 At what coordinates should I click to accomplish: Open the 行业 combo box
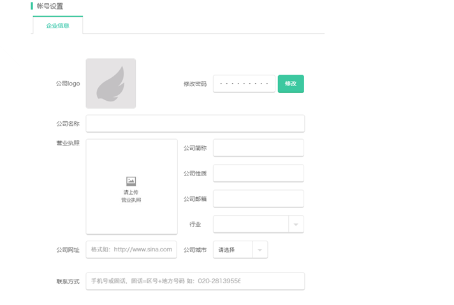point(251,224)
